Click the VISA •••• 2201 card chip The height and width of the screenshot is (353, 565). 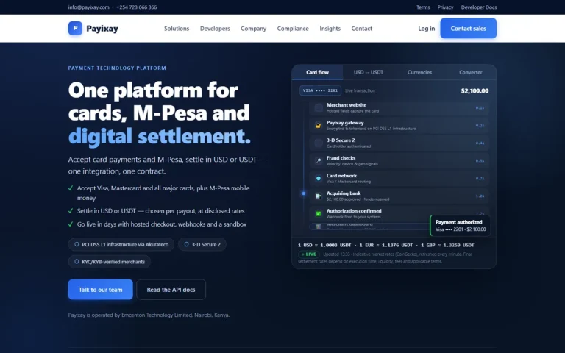(x=320, y=90)
